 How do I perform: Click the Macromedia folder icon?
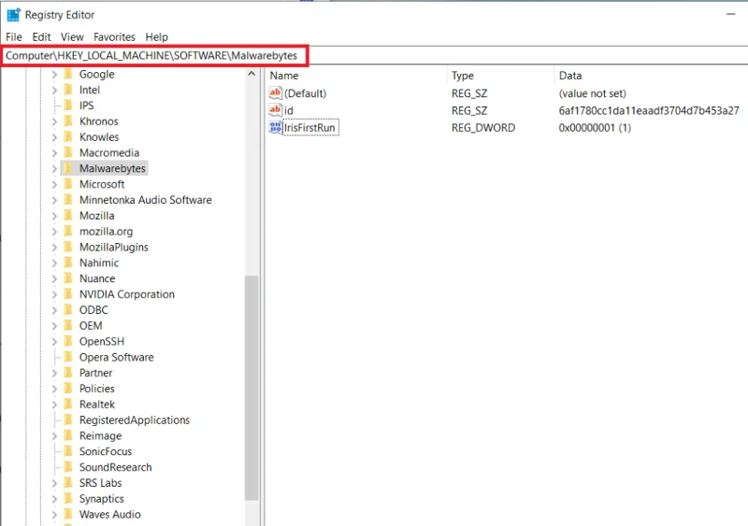(x=68, y=152)
